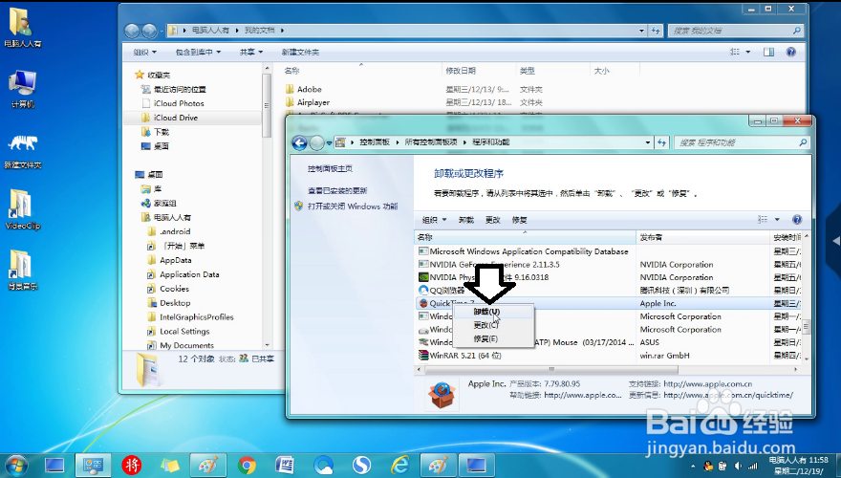This screenshot has height=478, width=841.
Task: Open help icon in Programs window
Action: pos(797,220)
